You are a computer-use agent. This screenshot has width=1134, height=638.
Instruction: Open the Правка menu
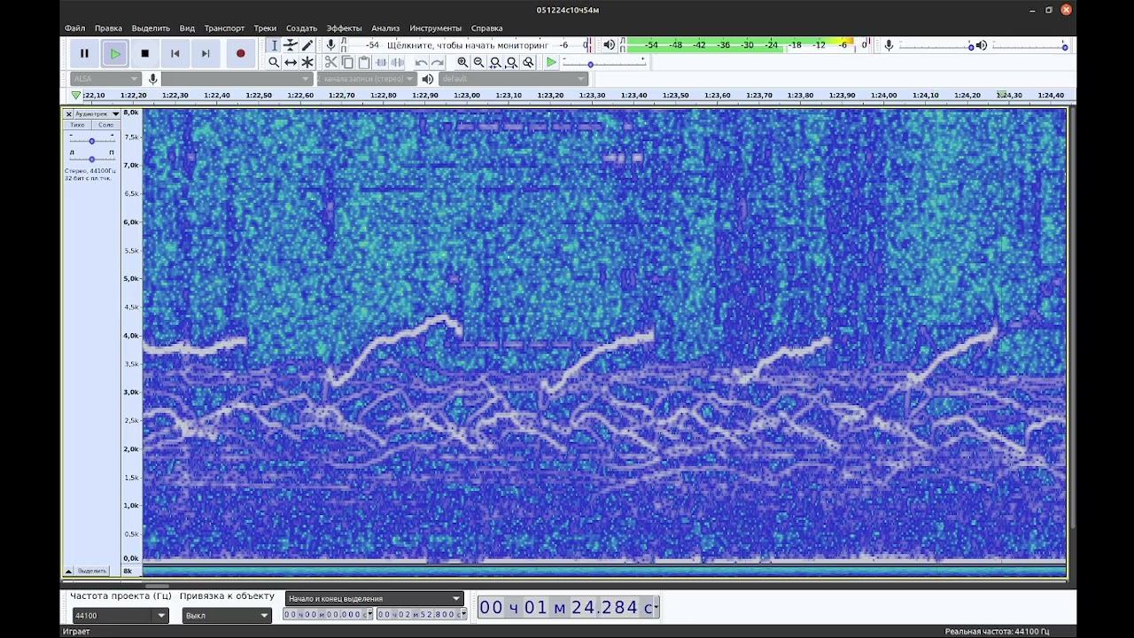click(x=108, y=28)
